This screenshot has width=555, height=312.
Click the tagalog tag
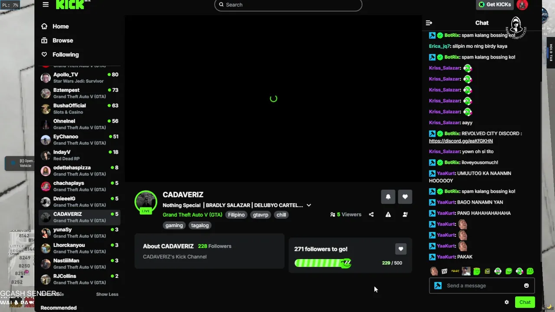tap(200, 225)
